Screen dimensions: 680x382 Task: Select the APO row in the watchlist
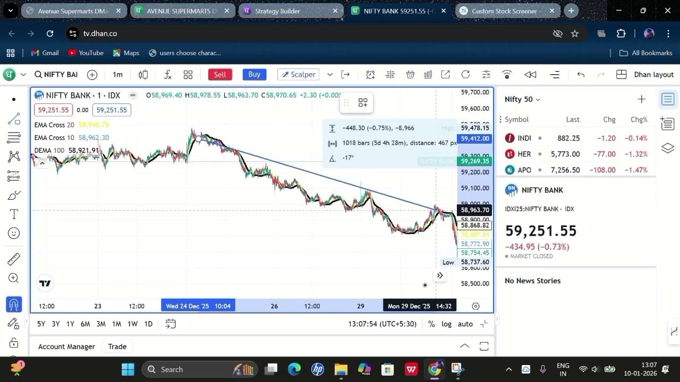[576, 170]
